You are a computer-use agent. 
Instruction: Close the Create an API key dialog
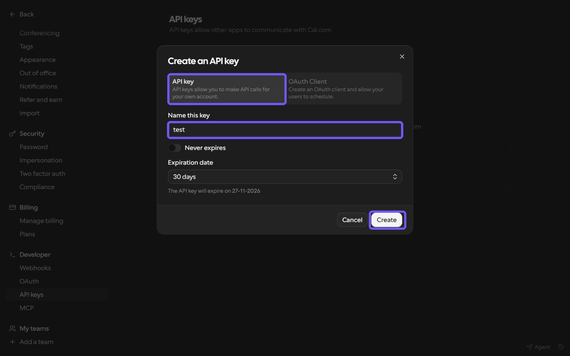(402, 56)
